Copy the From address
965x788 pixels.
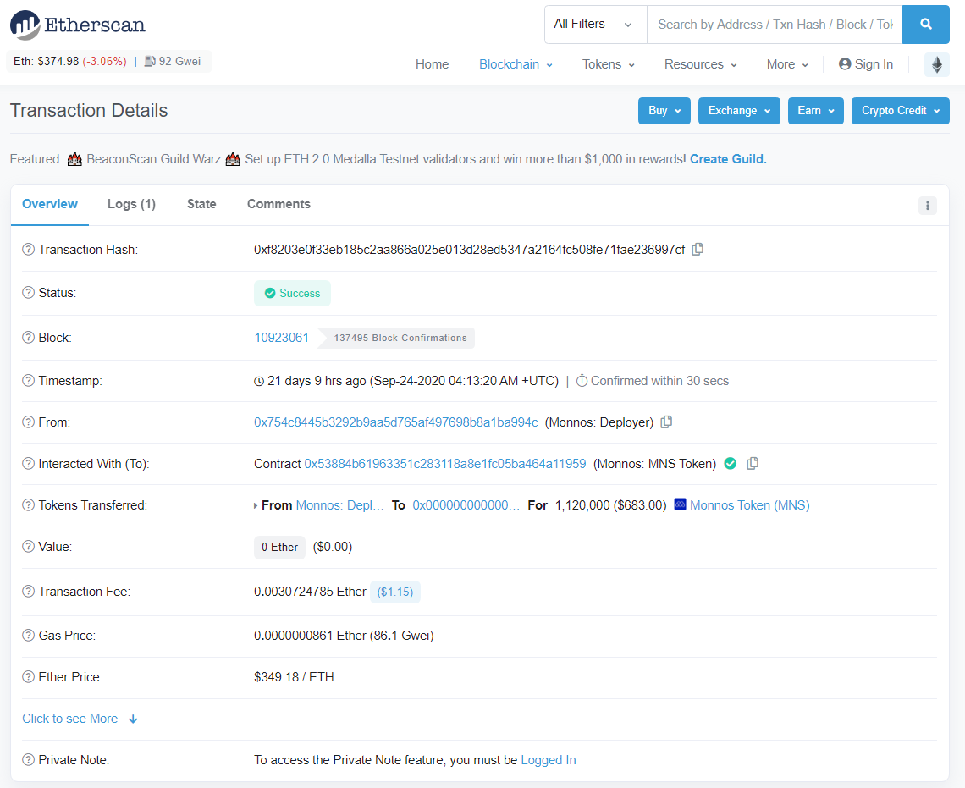point(666,422)
